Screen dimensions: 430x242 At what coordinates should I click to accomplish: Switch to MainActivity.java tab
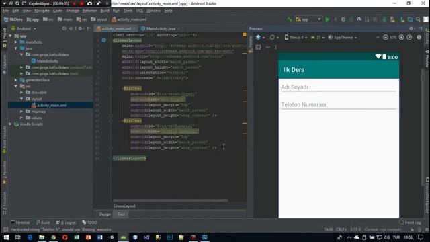click(x=161, y=28)
